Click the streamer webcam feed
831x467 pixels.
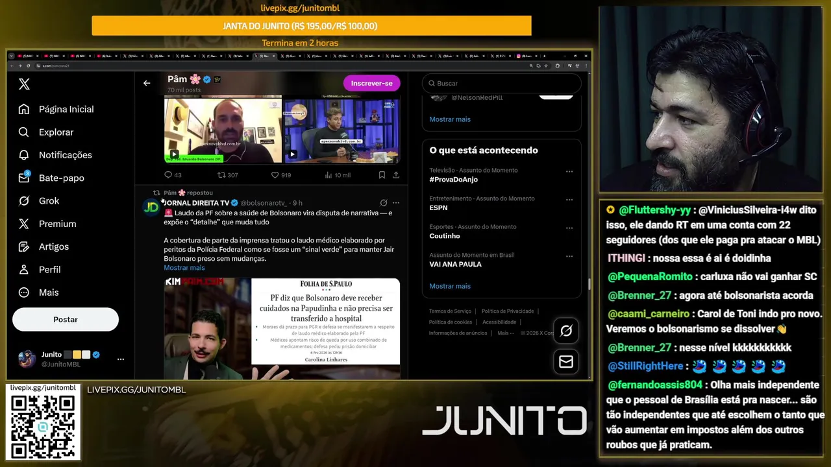point(711,99)
